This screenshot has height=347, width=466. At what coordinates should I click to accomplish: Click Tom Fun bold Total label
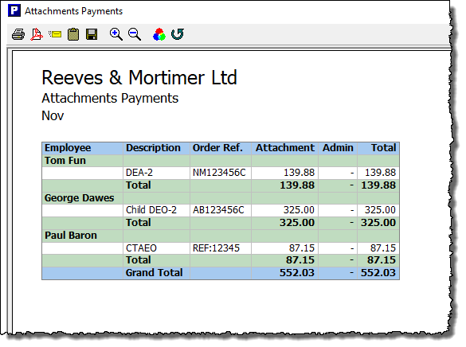(x=138, y=185)
